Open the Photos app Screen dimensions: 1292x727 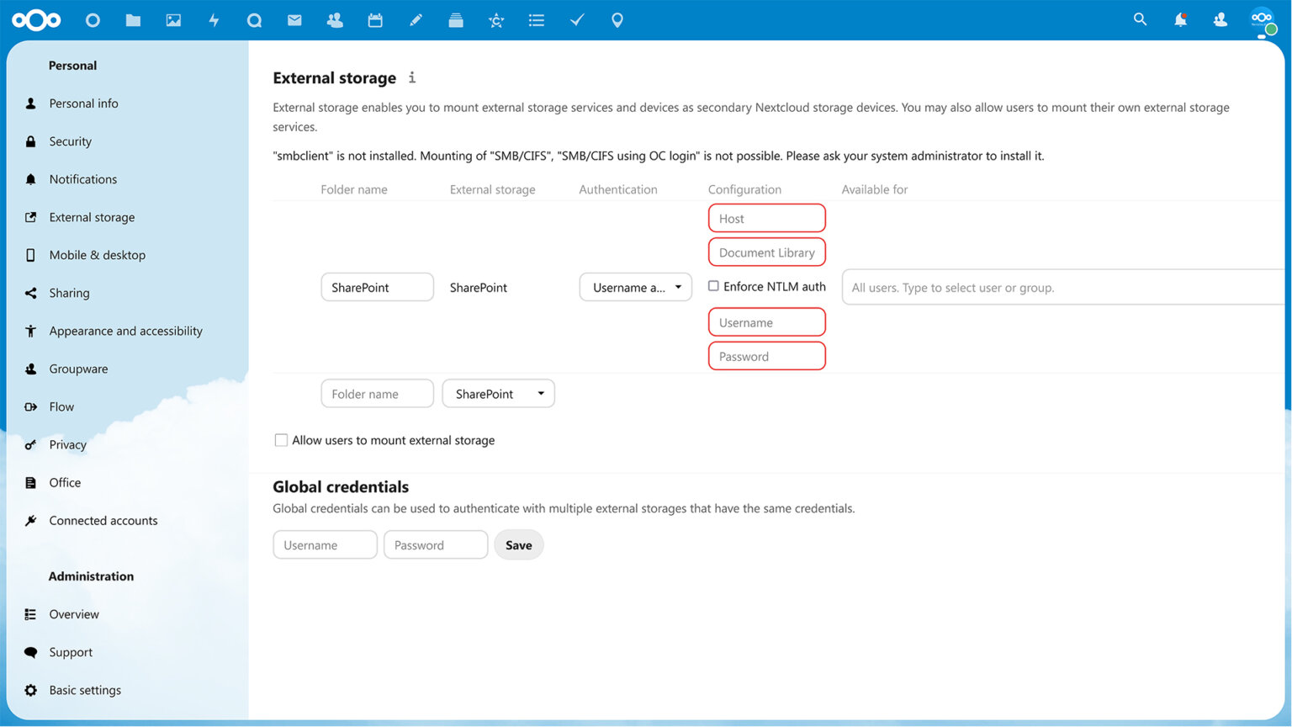(173, 19)
